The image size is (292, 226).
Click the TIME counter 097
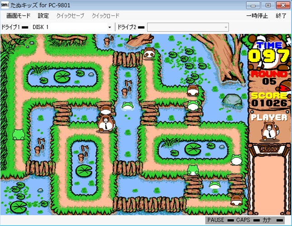268,56
